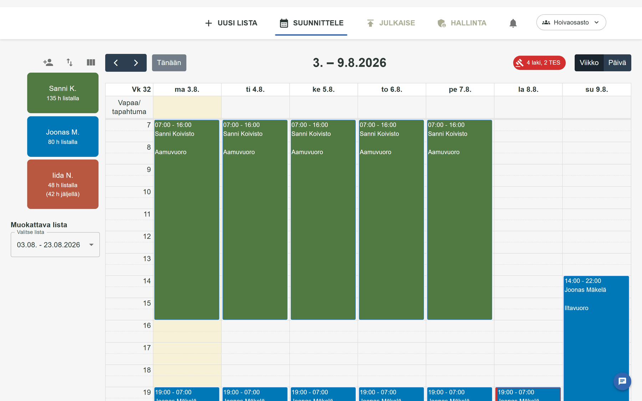Open the JULKAISE tab
642x401 pixels.
click(x=391, y=23)
